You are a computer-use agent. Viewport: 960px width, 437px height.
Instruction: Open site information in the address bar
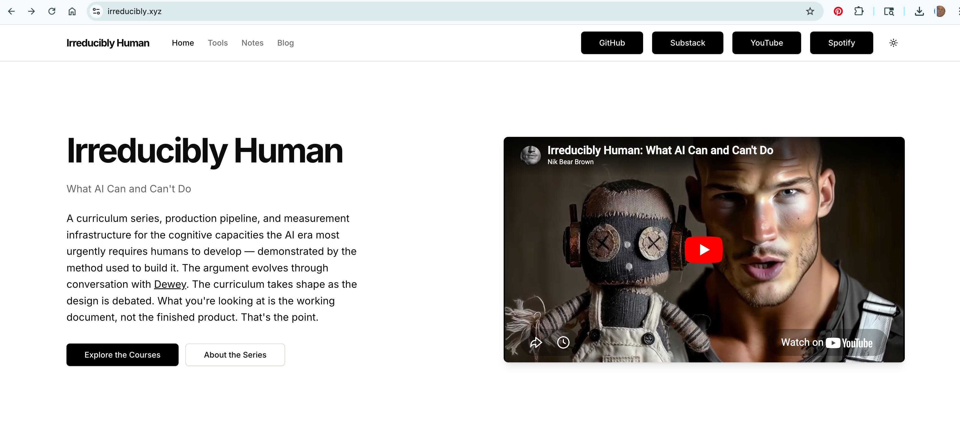pyautogui.click(x=96, y=11)
